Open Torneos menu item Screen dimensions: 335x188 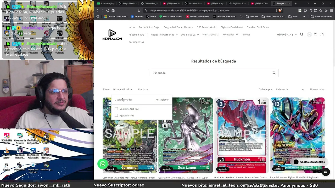pyautogui.click(x=246, y=34)
